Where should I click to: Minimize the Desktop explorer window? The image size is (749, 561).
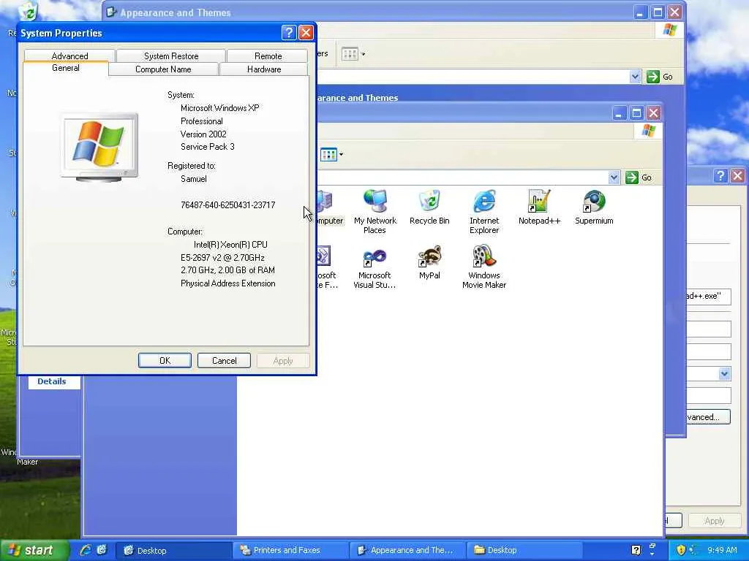619,113
